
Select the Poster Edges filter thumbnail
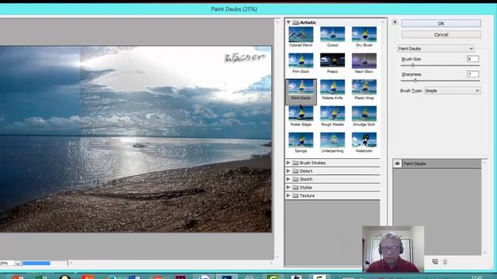[x=301, y=114]
